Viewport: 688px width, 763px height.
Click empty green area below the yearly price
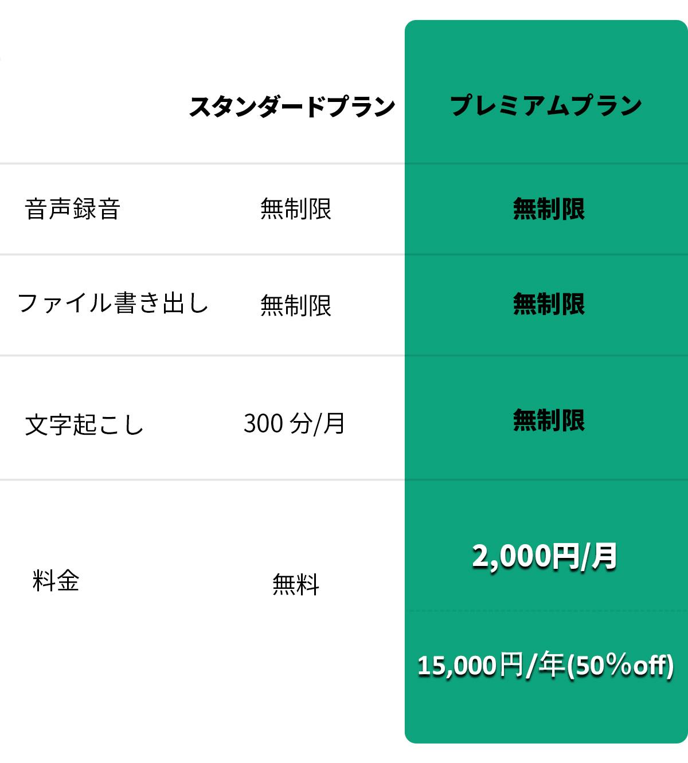[x=546, y=716]
